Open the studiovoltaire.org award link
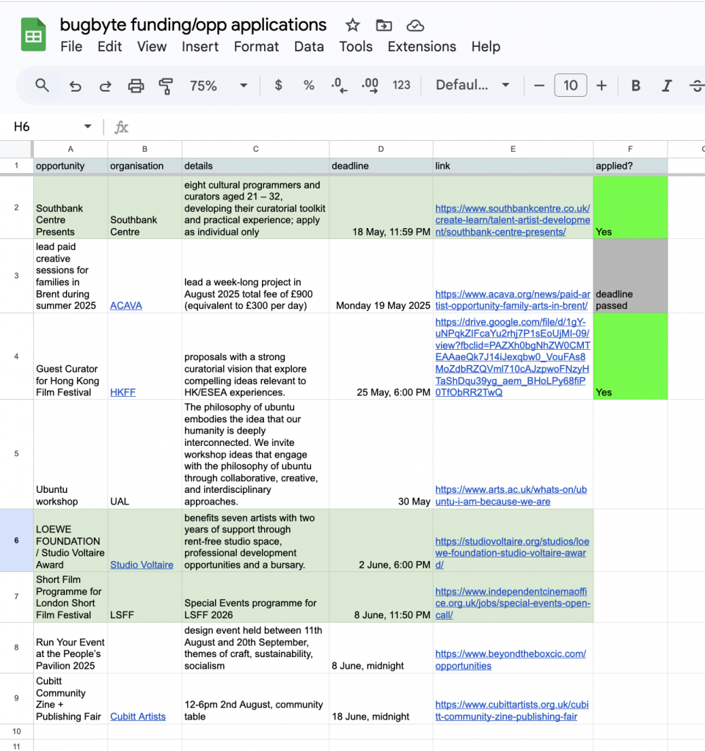Screen dimensions: 705x751 (x=512, y=553)
